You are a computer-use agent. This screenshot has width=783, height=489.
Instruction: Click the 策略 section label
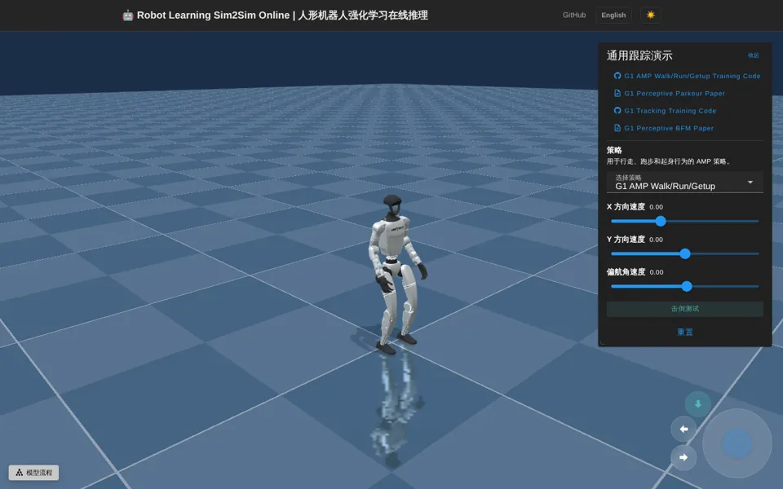point(614,150)
